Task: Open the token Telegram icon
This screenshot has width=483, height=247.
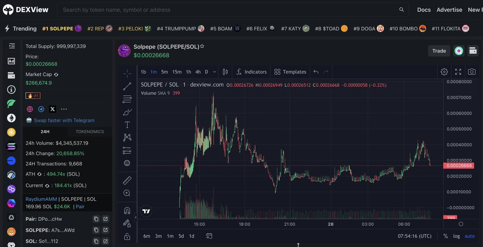Action: [41, 109]
